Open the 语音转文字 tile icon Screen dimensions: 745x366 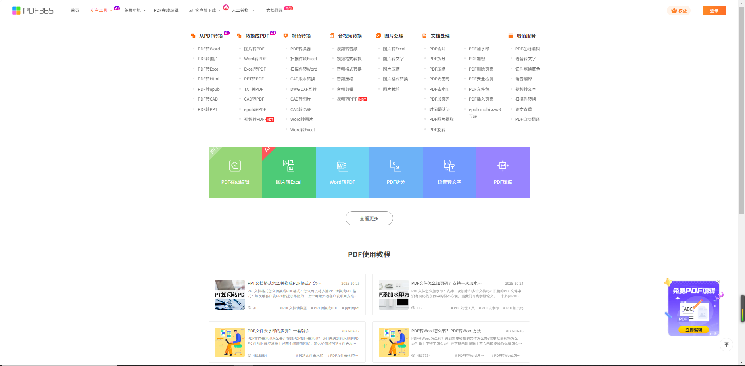449,166
